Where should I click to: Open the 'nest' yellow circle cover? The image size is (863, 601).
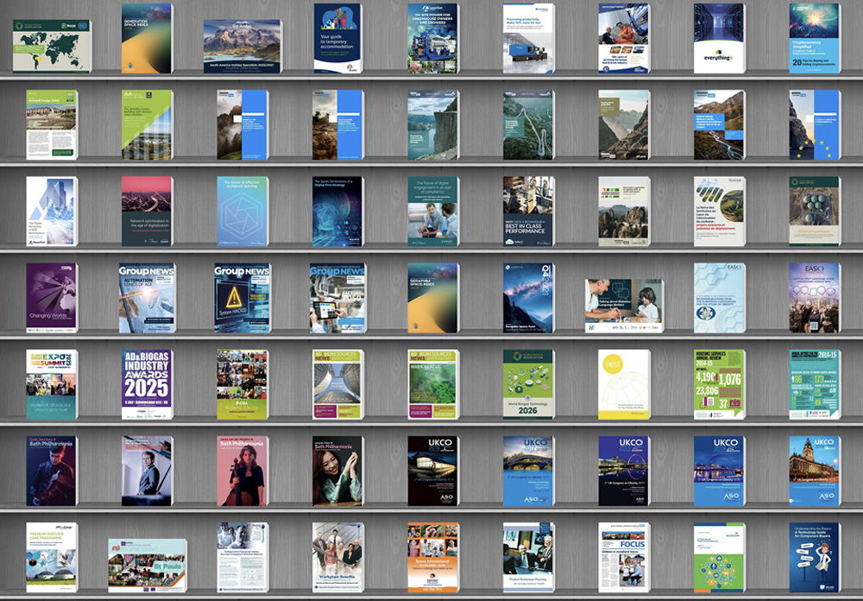624,384
